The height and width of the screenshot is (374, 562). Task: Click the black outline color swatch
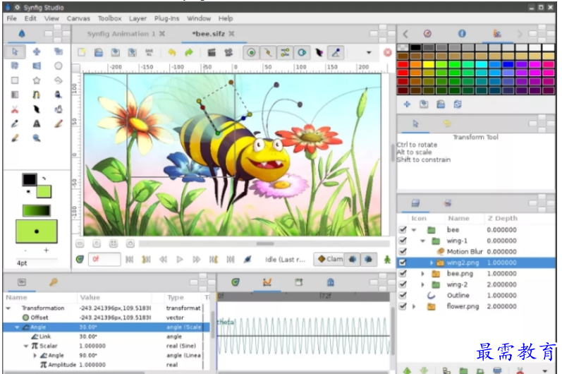tap(29, 179)
